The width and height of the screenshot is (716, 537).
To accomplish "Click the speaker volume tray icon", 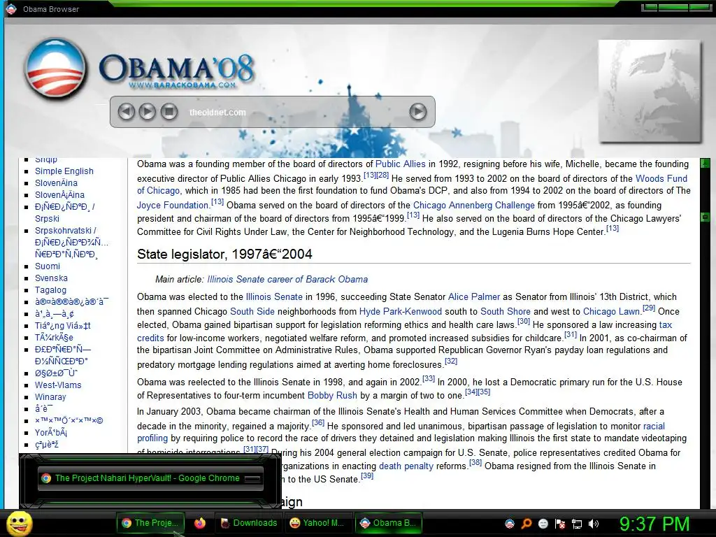I will click(x=594, y=524).
